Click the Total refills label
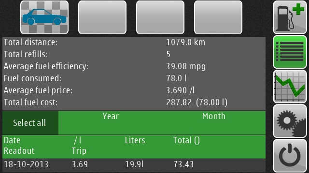Viewport: 309px width, 173px height. [x=26, y=54]
